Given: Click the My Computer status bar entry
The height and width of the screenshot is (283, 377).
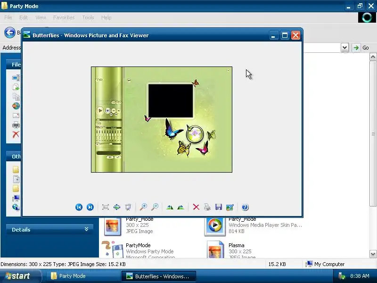Looking at the screenshot, I should (325, 264).
